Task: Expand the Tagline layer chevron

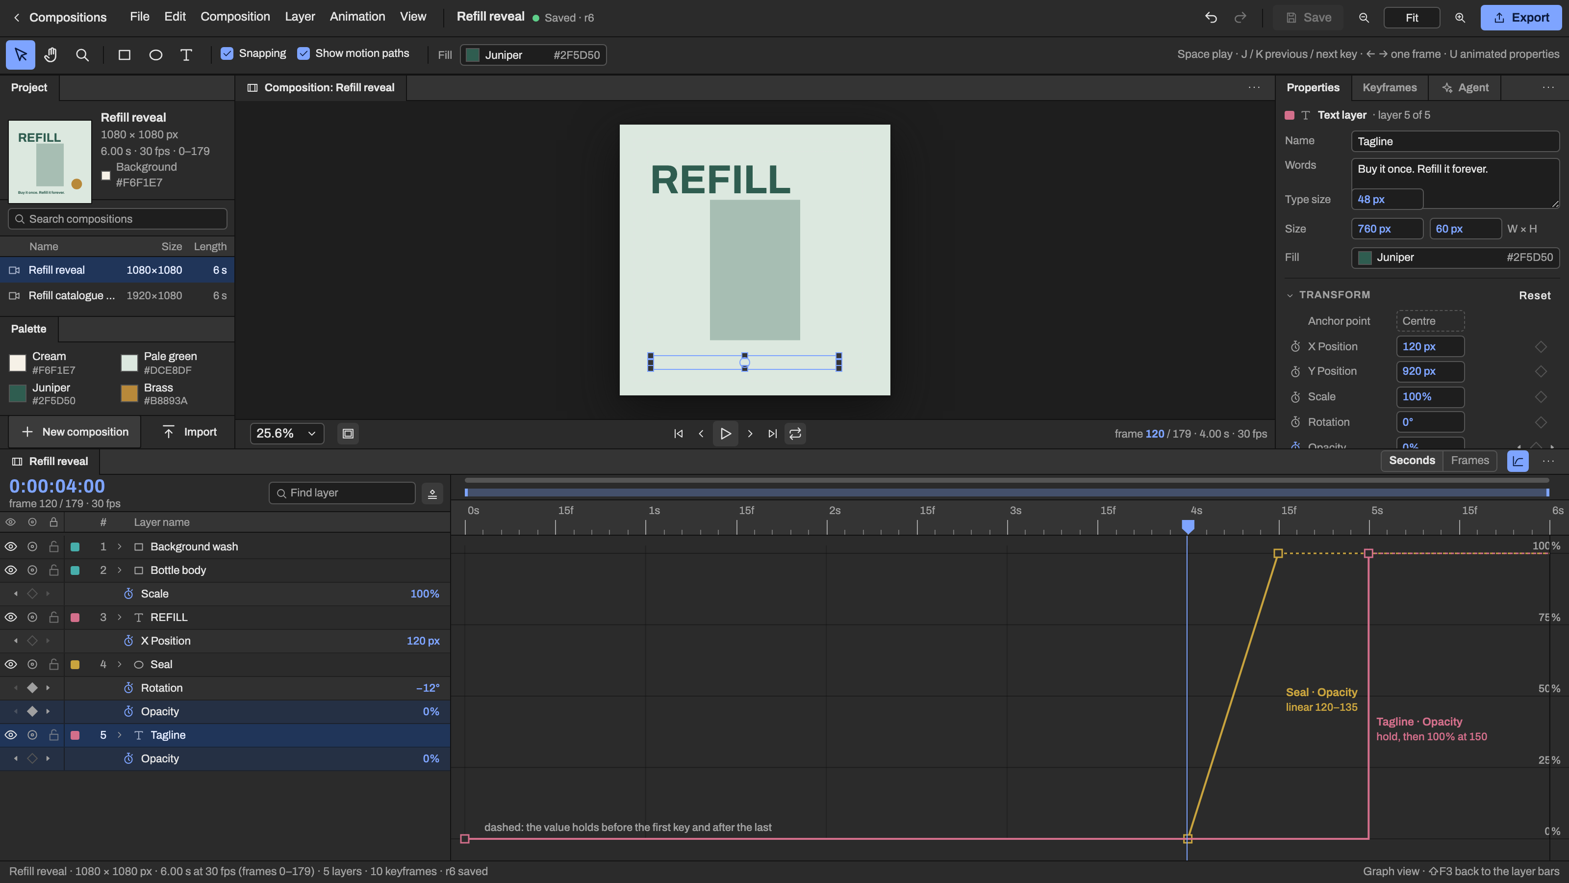Action: [x=119, y=735]
